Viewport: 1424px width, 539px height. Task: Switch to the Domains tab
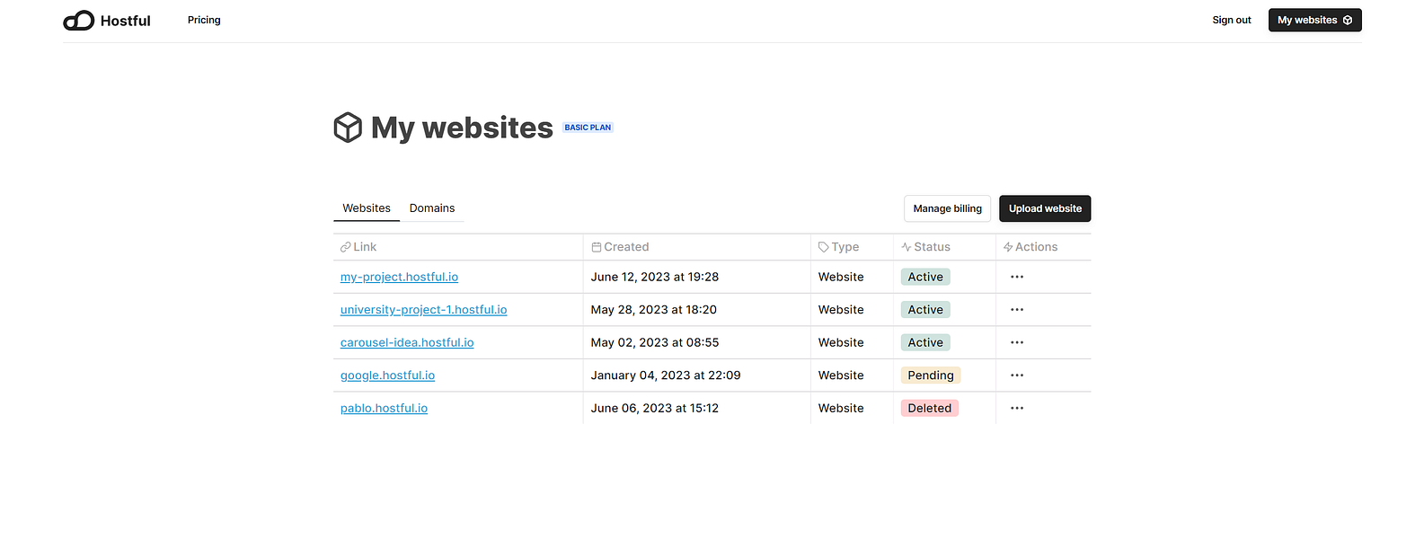(x=432, y=208)
